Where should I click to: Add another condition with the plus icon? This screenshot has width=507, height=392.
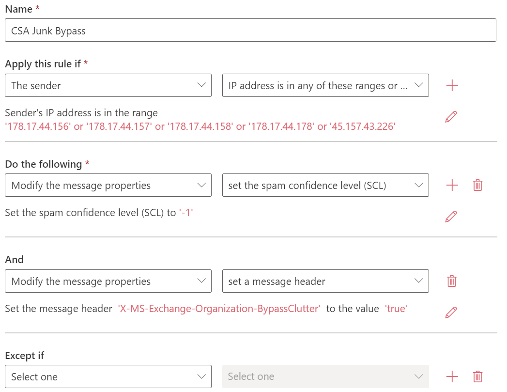(x=452, y=85)
